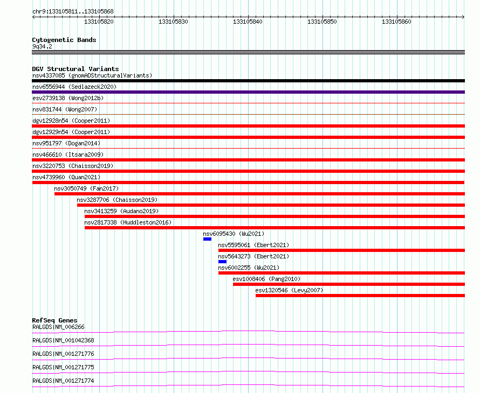This screenshot has width=480, height=393.
Task: Click RALGDS|NM_001271774 transcript label
Action: click(x=63, y=381)
